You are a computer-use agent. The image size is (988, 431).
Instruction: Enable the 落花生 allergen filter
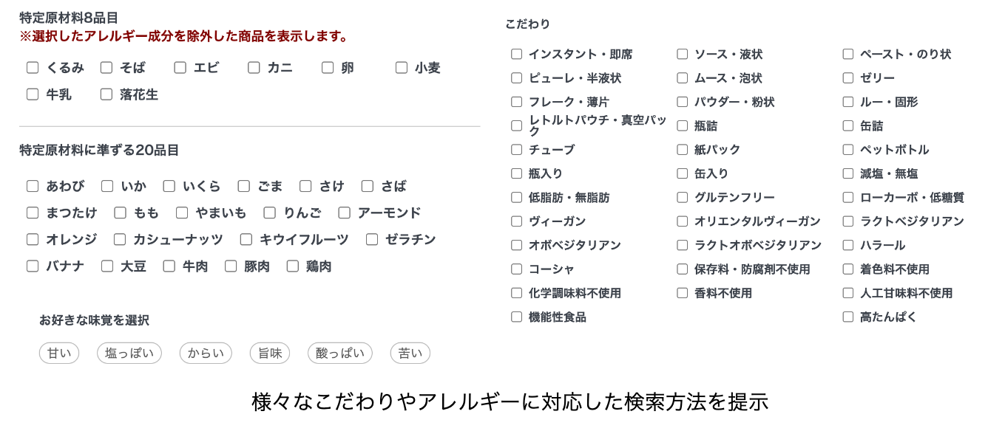[106, 94]
